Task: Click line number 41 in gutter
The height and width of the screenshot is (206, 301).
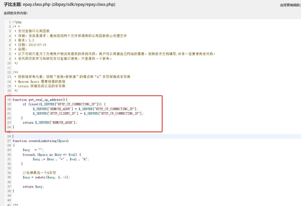Action: point(9,205)
